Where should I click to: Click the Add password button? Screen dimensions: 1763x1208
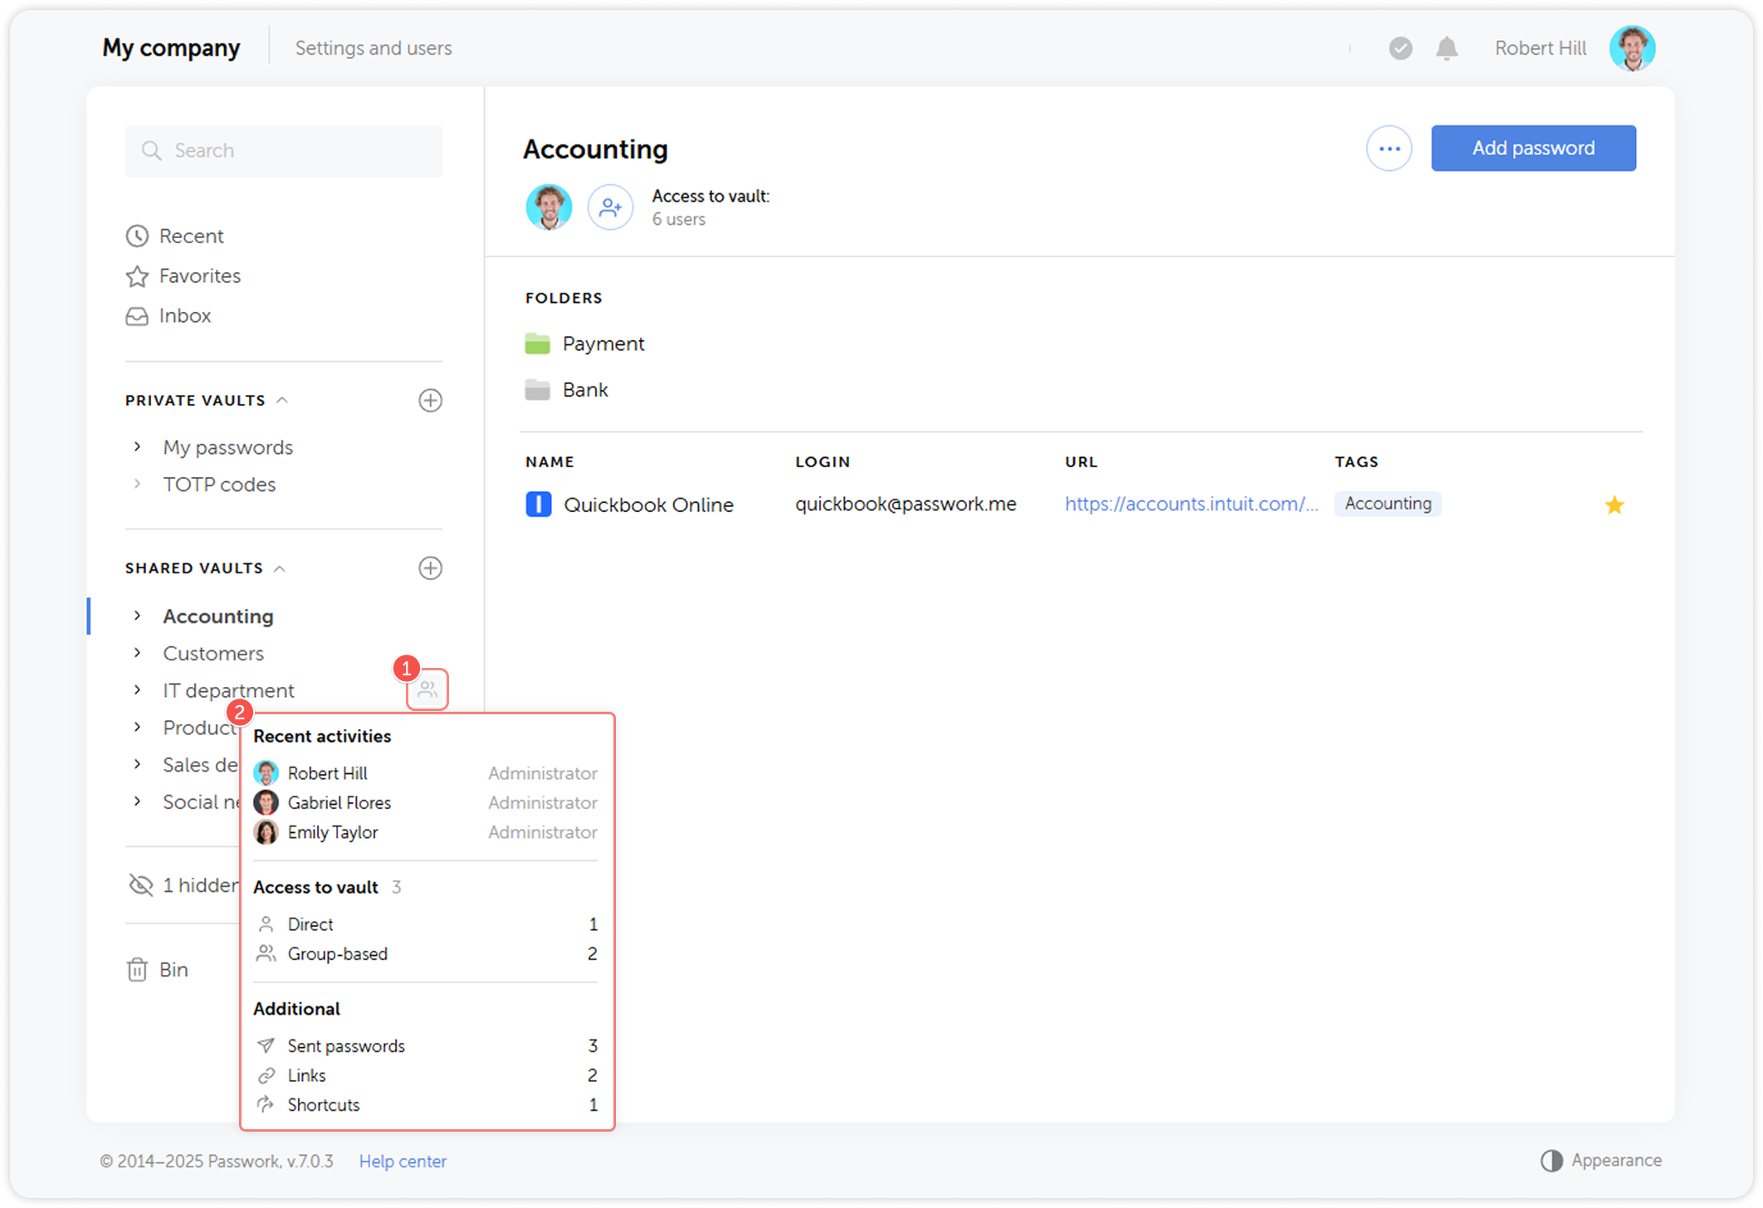click(x=1532, y=149)
